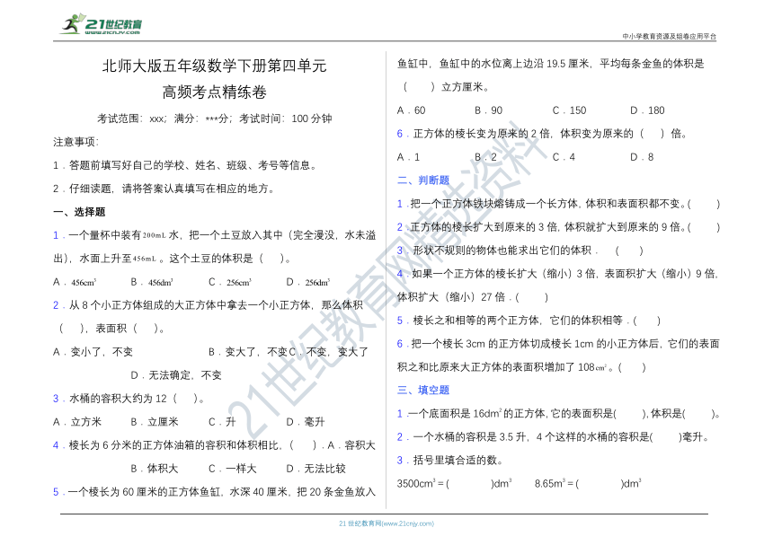Choose option C．150
773x545 pixels.
click(x=569, y=110)
